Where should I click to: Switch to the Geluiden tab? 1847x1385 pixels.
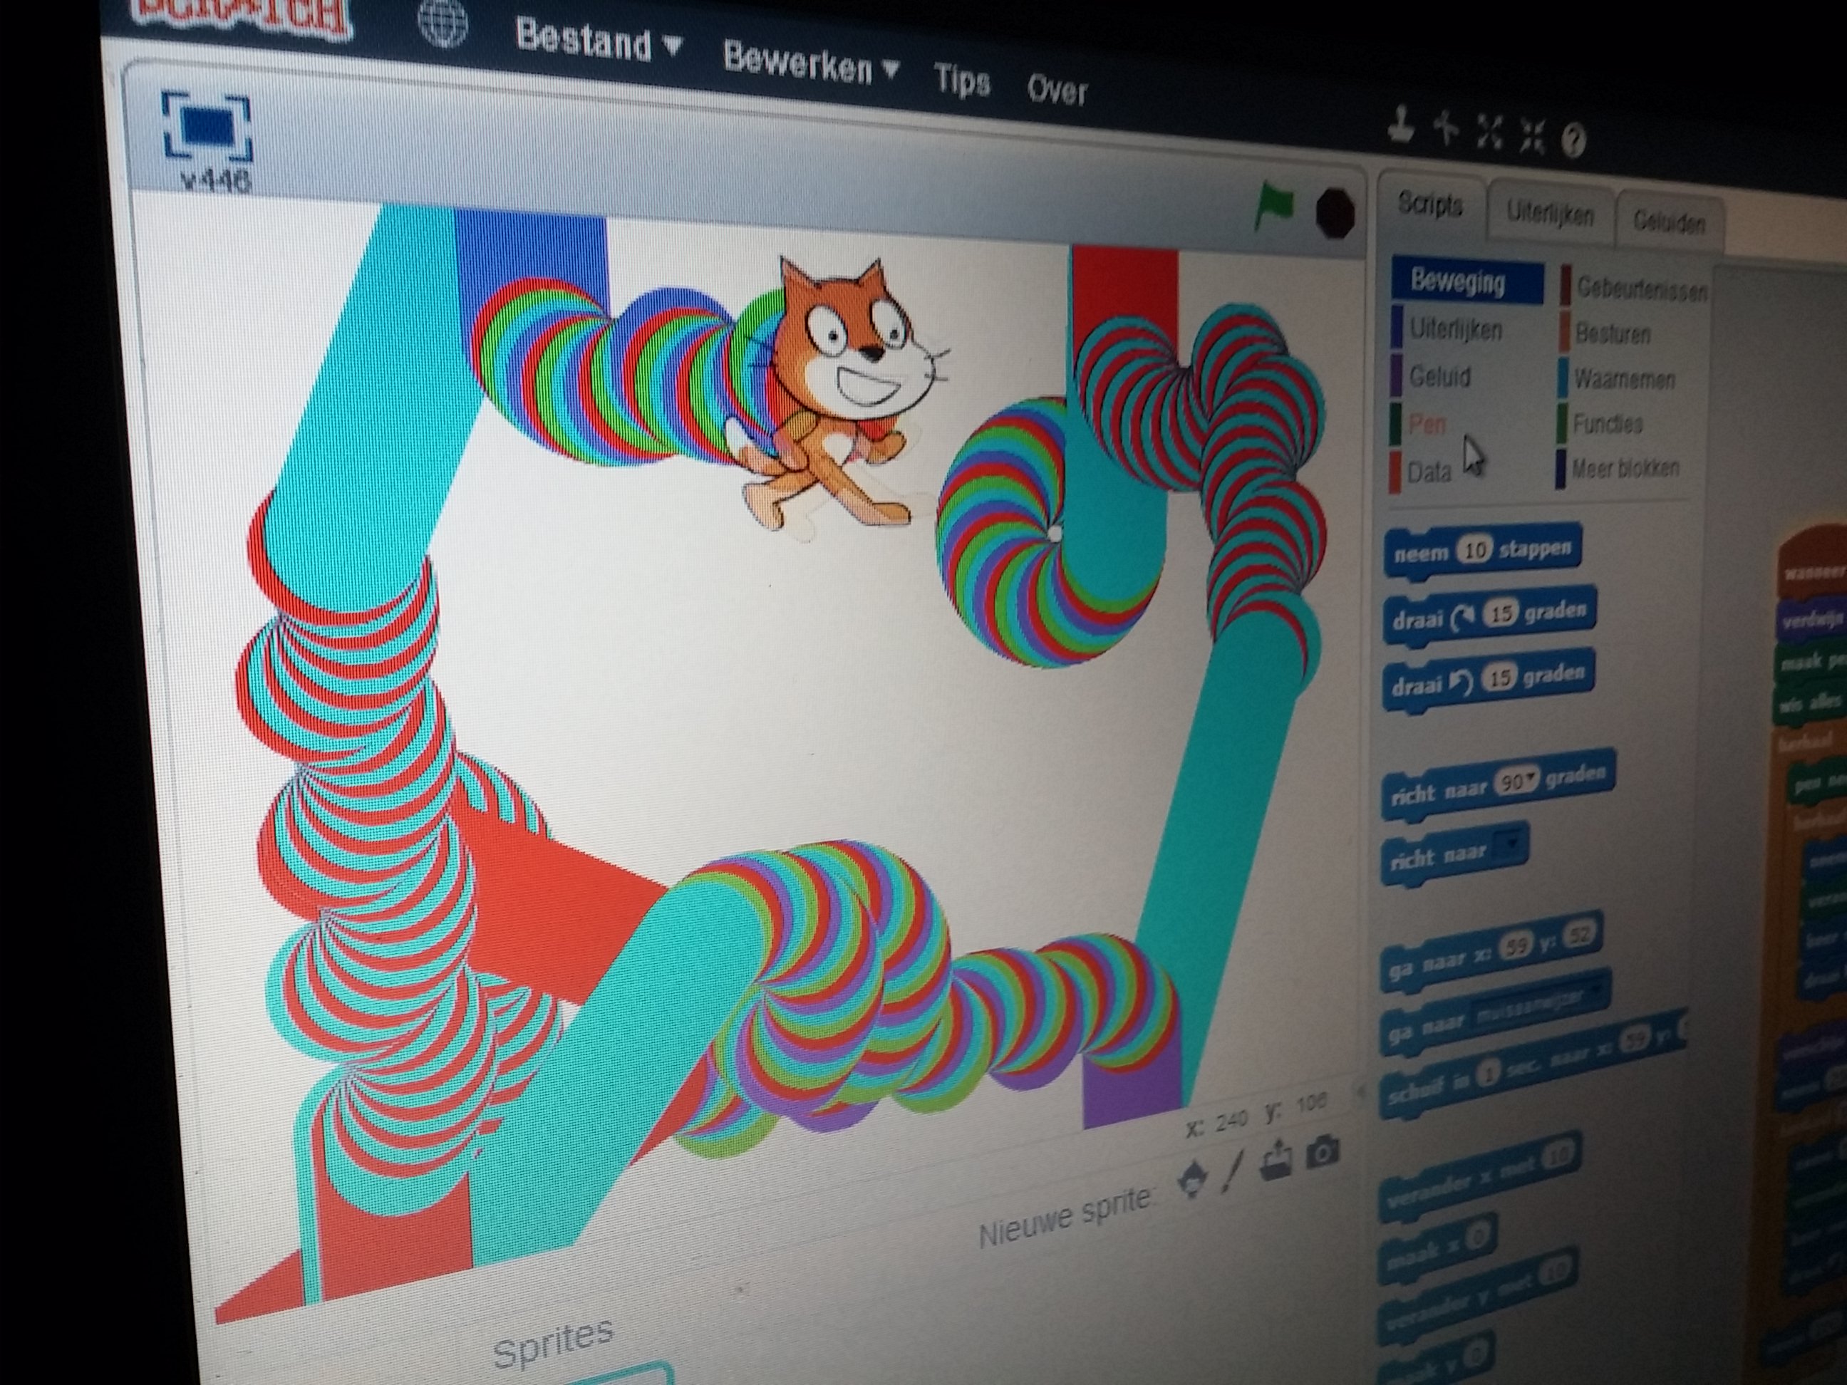click(1668, 223)
